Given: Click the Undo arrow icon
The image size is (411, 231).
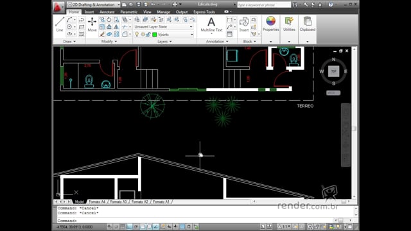Looking at the screenshot, I should pos(153,4).
